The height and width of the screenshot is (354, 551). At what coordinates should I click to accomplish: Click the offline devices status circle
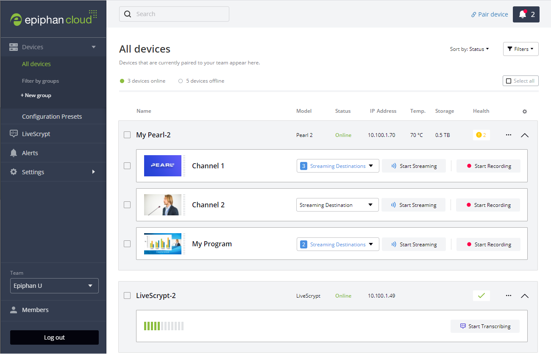coord(181,81)
